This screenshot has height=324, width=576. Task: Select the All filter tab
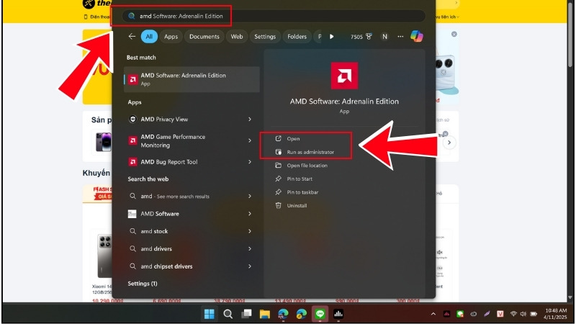coord(149,37)
